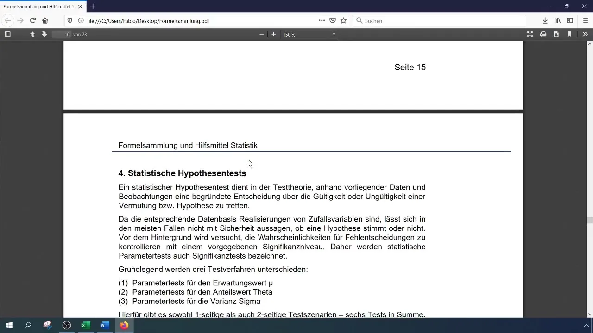Click the Suchen search box
Viewport: 593px width, 333px height.
point(440,20)
